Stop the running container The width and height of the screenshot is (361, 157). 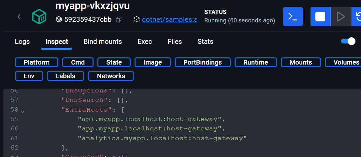point(320,17)
